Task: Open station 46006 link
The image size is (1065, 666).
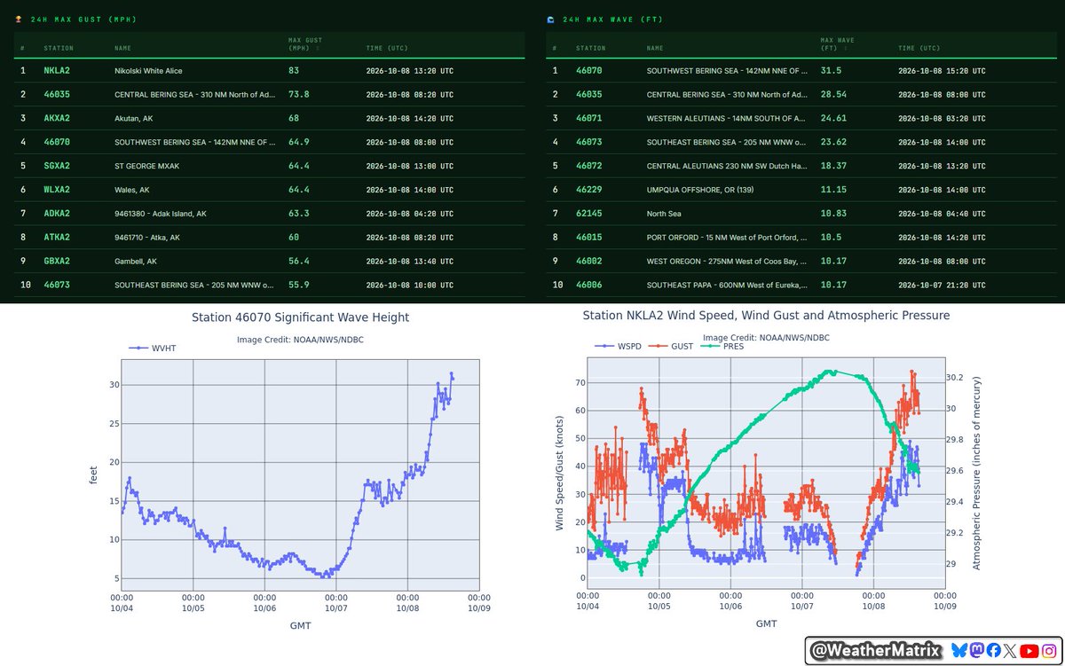Action: click(x=589, y=286)
